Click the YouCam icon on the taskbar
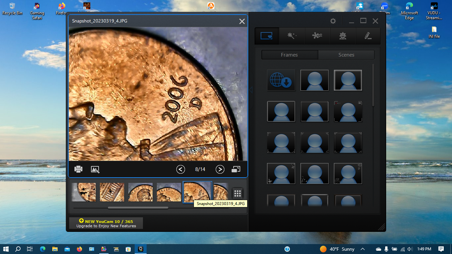 coord(141,249)
